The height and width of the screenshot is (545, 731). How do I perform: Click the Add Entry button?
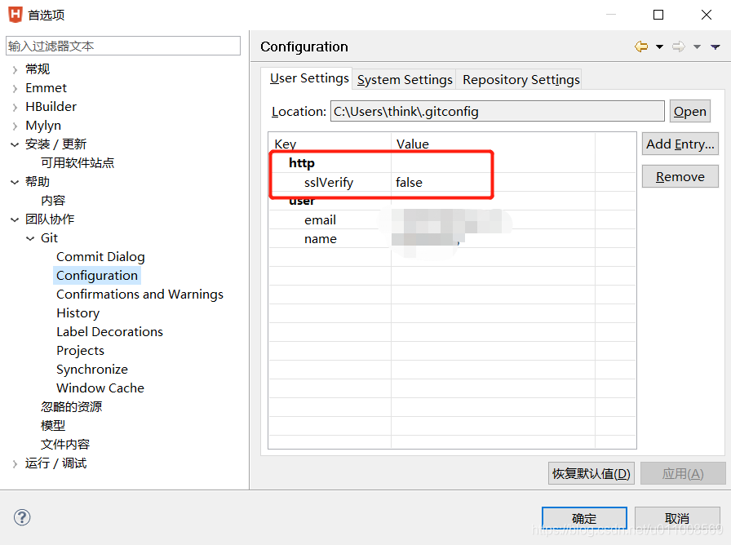click(x=680, y=144)
